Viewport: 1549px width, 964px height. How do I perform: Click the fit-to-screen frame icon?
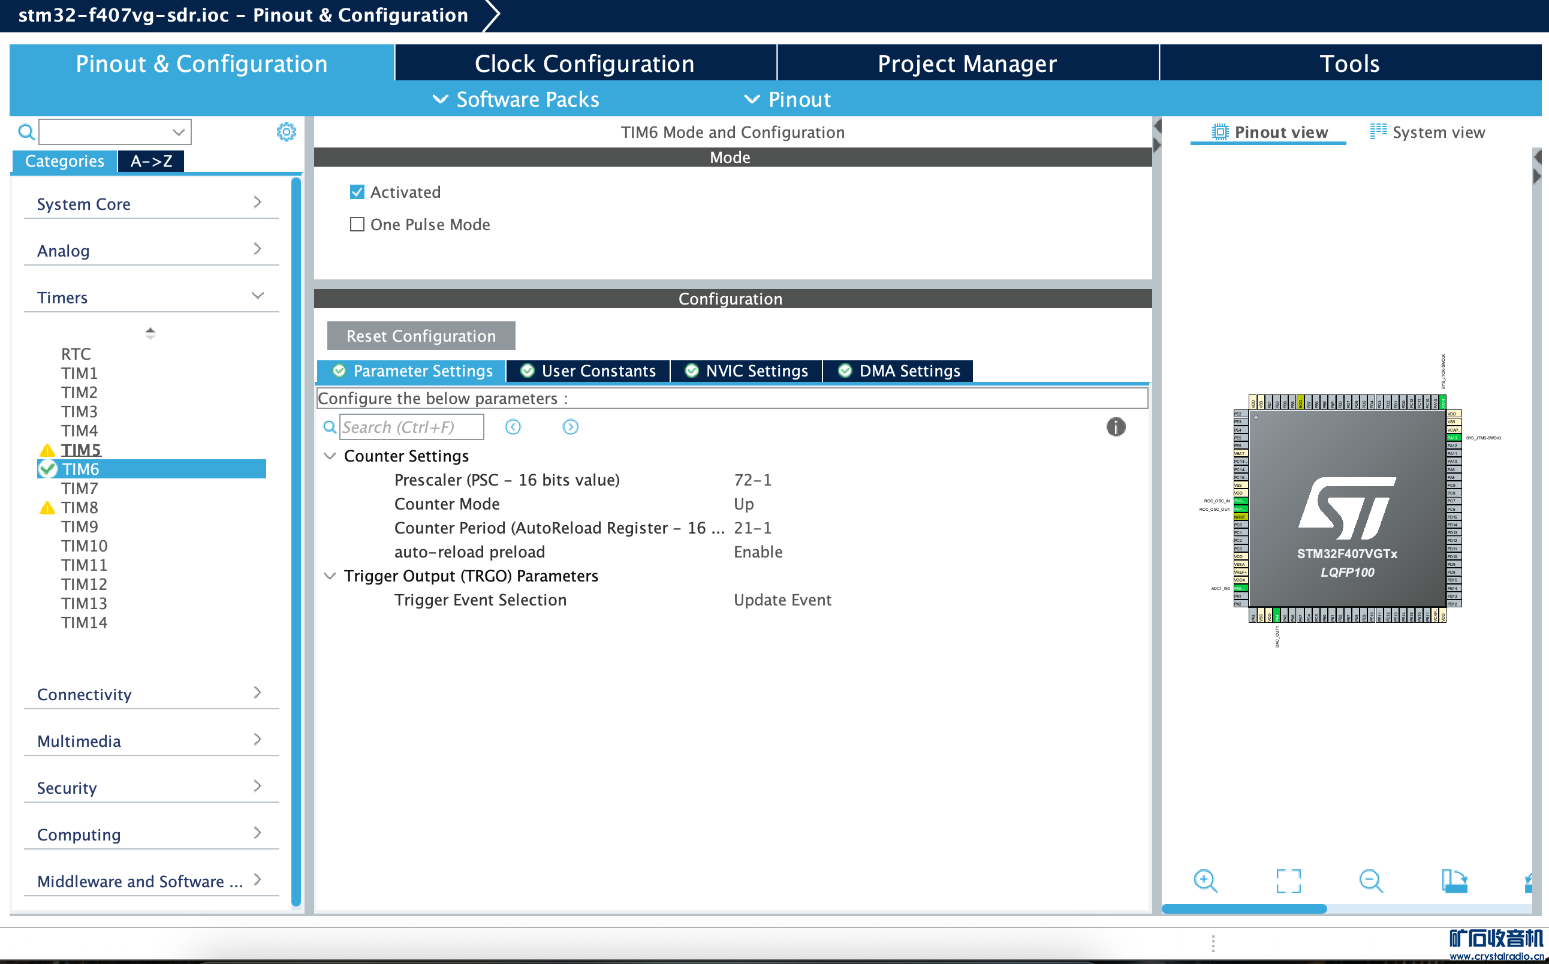[x=1288, y=881]
